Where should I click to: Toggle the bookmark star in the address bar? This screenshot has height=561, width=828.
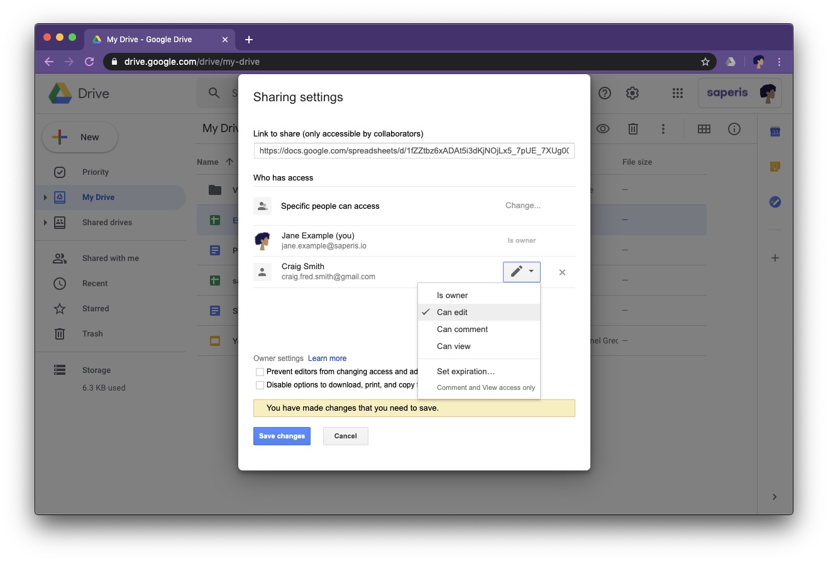coord(705,62)
